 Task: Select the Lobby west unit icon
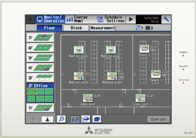click(88, 98)
